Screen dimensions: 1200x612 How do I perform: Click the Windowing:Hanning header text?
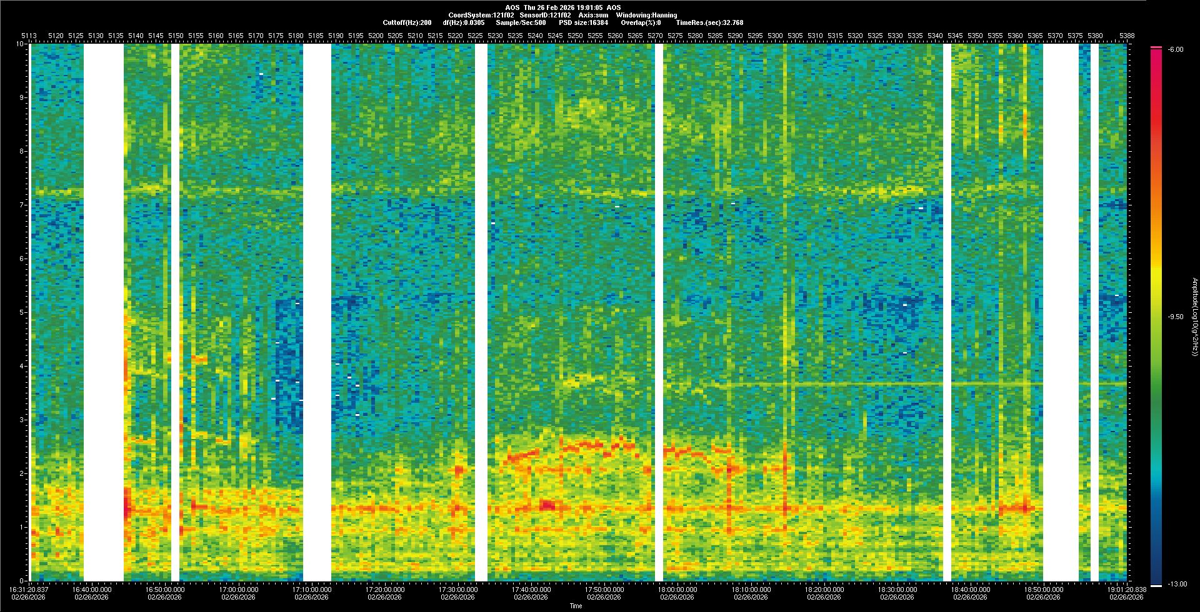pyautogui.click(x=646, y=15)
